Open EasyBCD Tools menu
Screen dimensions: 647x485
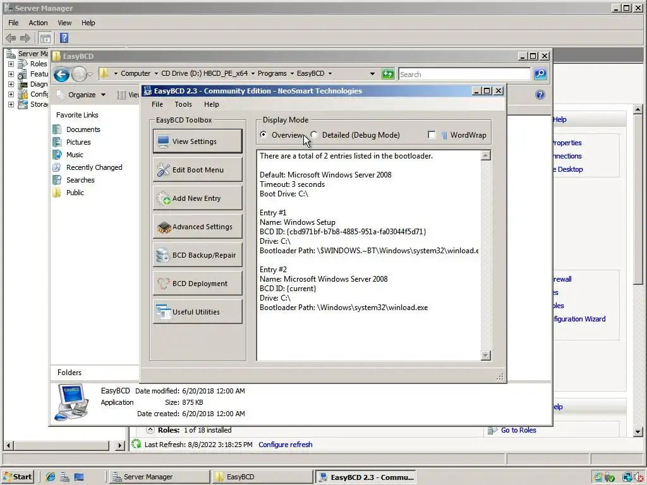(183, 104)
